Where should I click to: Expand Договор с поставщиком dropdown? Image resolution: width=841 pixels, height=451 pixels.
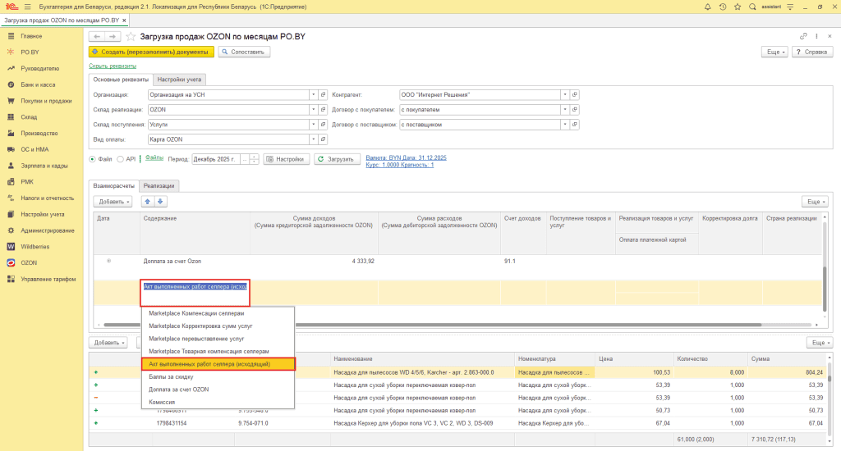565,125
